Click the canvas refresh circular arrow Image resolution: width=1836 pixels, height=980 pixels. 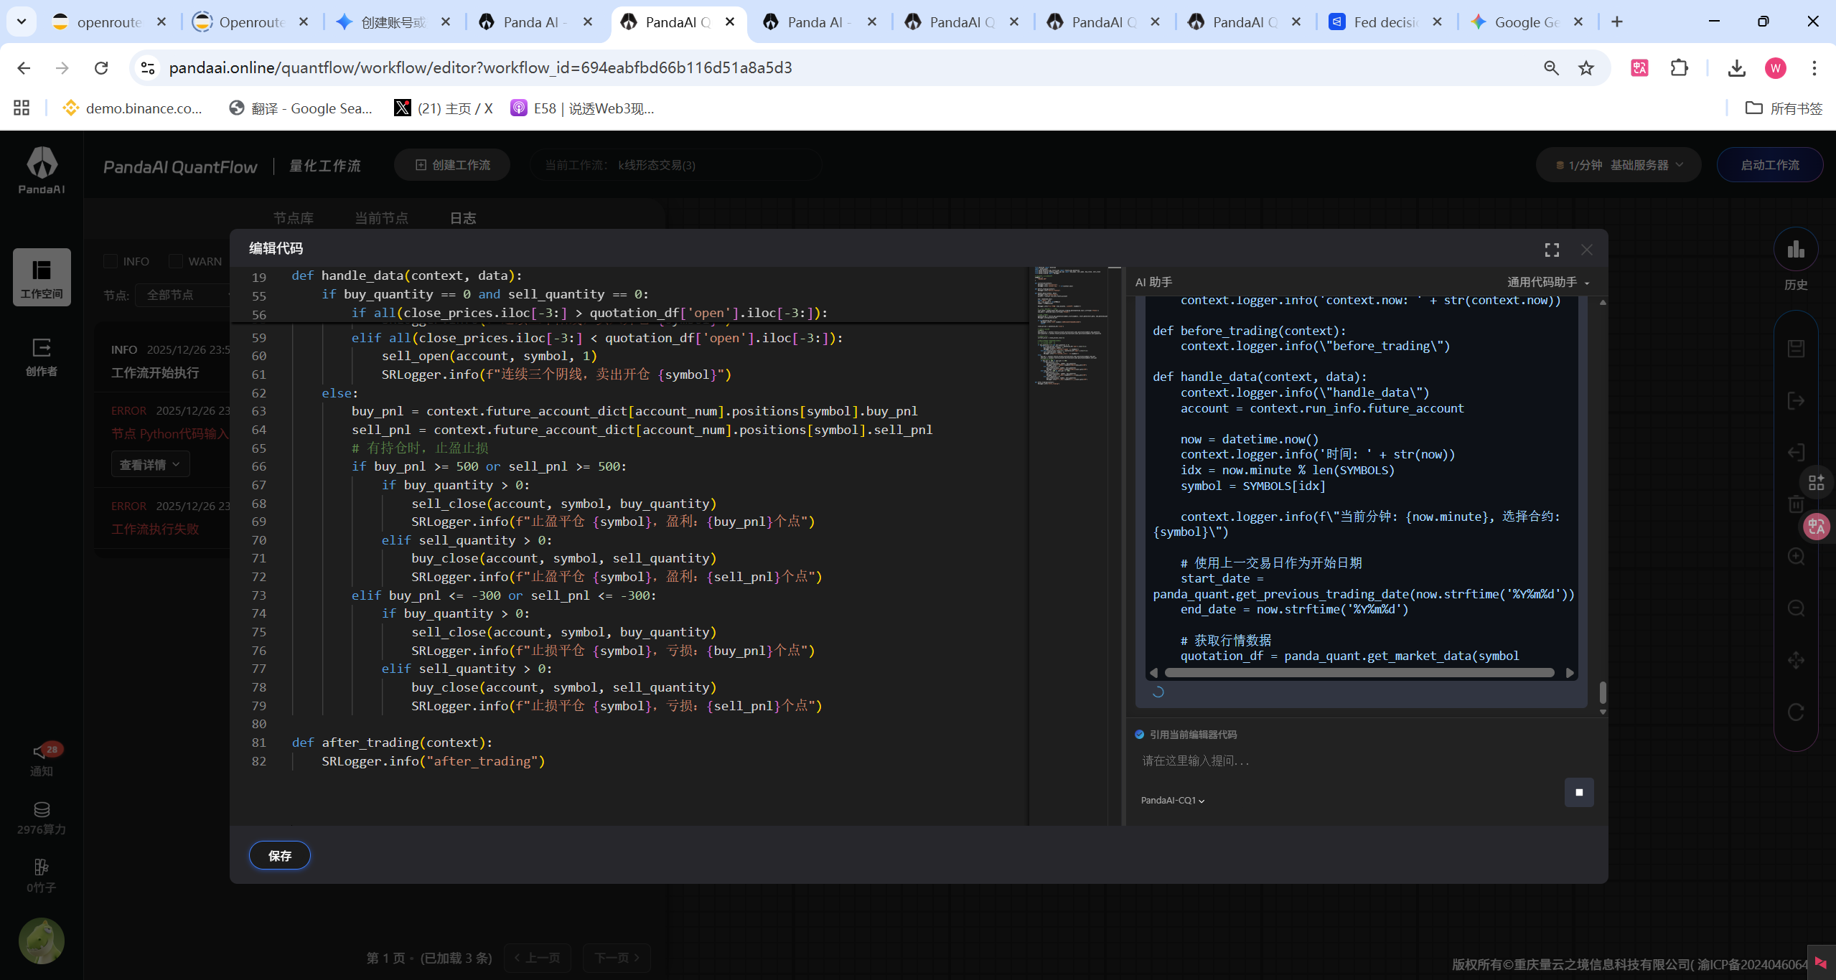[1796, 712]
